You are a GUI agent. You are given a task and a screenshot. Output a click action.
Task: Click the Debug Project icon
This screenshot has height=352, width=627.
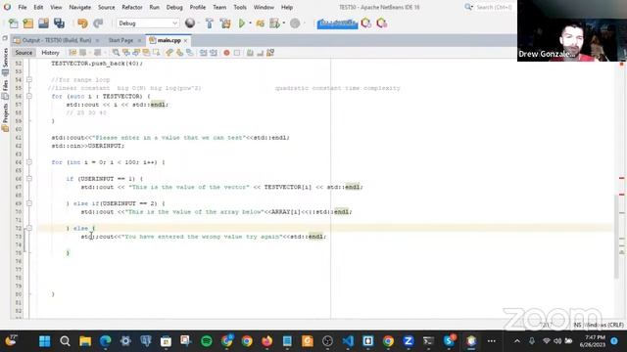pos(260,23)
